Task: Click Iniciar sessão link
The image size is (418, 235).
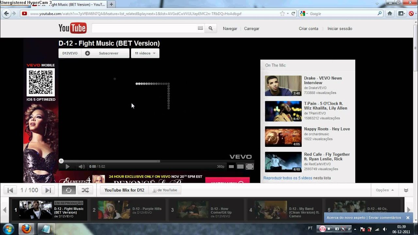Action: pos(340,29)
